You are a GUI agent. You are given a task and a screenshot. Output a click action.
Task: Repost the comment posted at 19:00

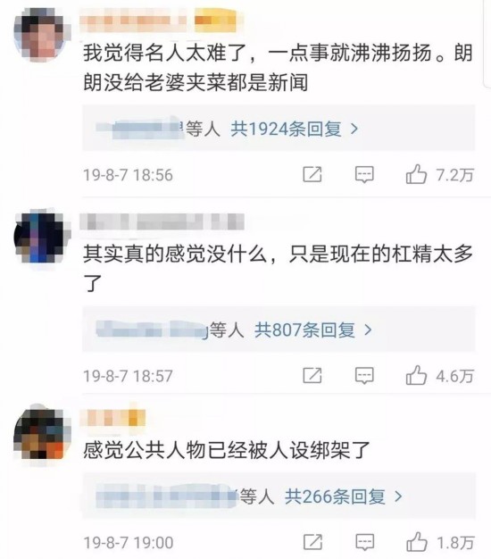tap(312, 542)
